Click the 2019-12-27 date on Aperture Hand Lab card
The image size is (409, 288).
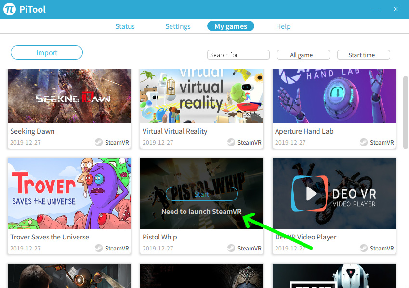tap(290, 143)
